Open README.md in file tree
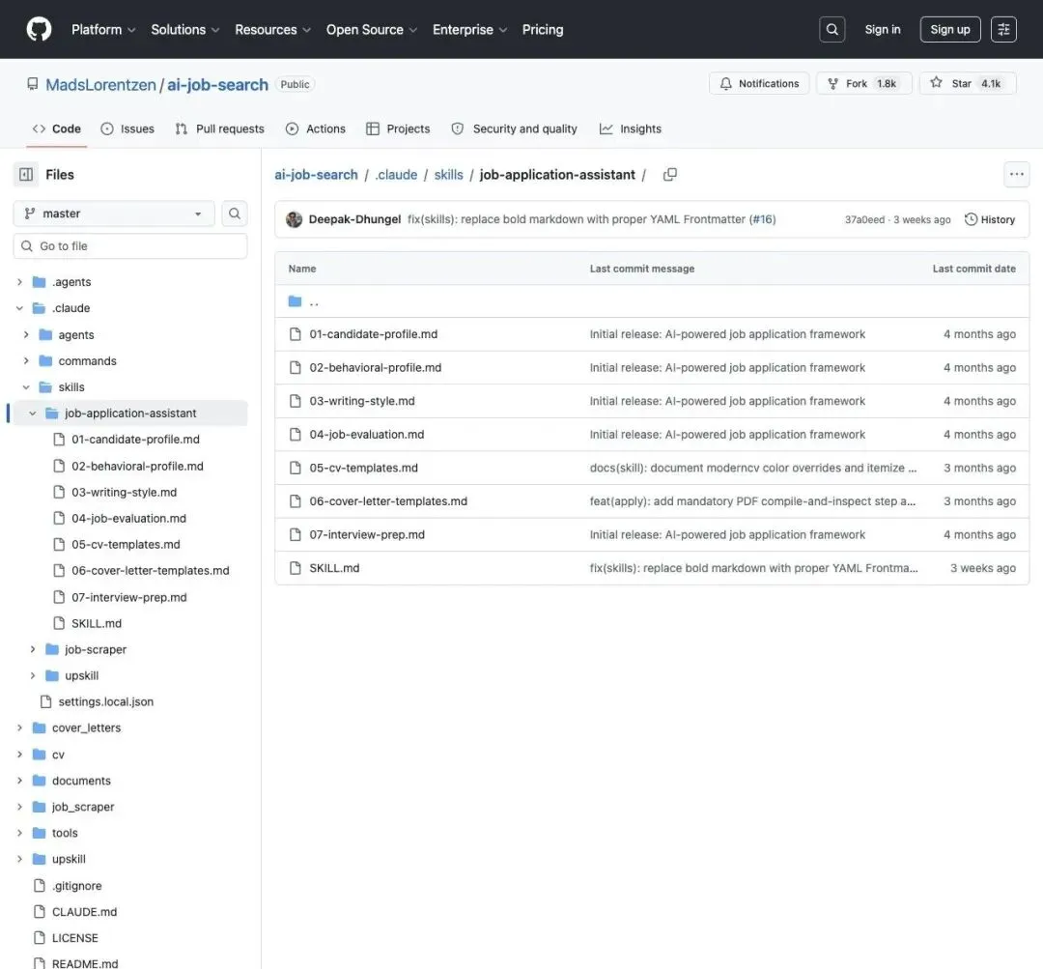 [85, 963]
